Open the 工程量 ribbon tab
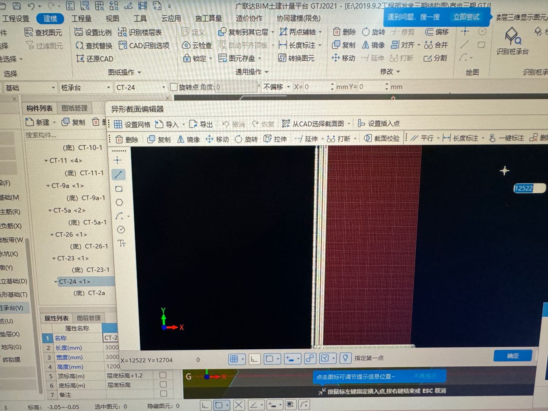The image size is (548, 411). coord(81,19)
